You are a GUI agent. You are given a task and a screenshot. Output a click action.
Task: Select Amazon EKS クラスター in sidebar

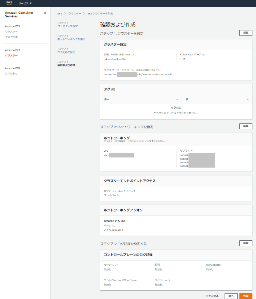tap(11, 55)
